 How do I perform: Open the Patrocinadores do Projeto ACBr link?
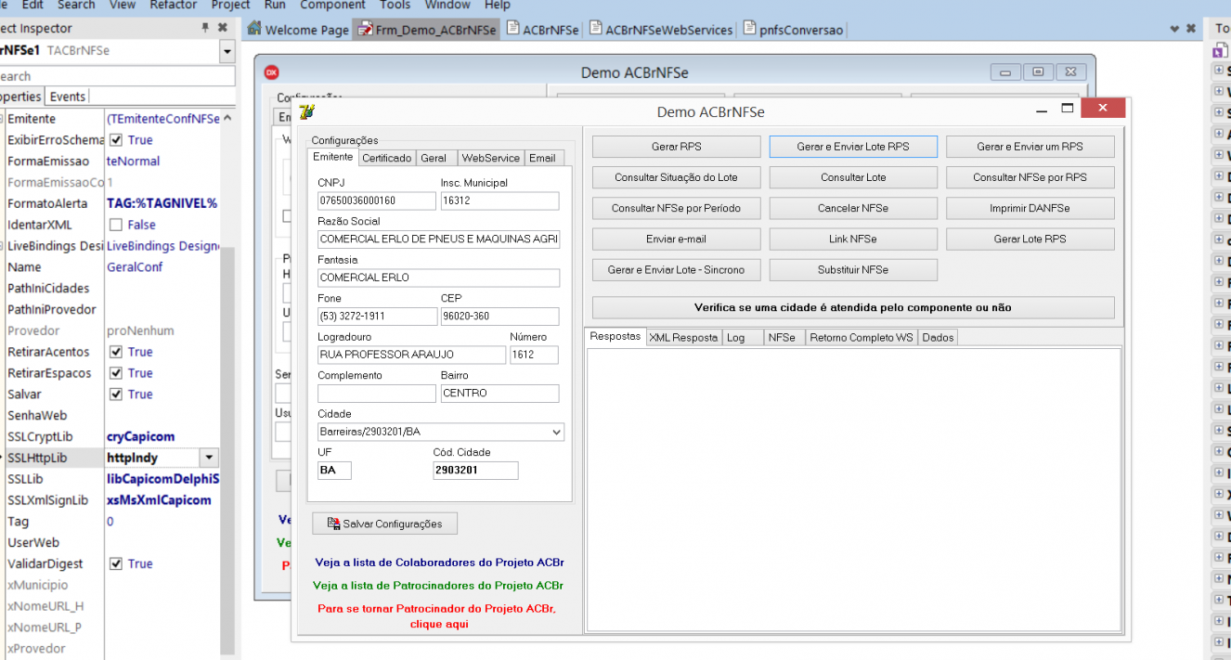pyautogui.click(x=438, y=586)
